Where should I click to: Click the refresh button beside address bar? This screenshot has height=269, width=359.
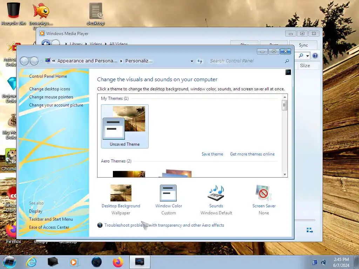click(x=200, y=61)
